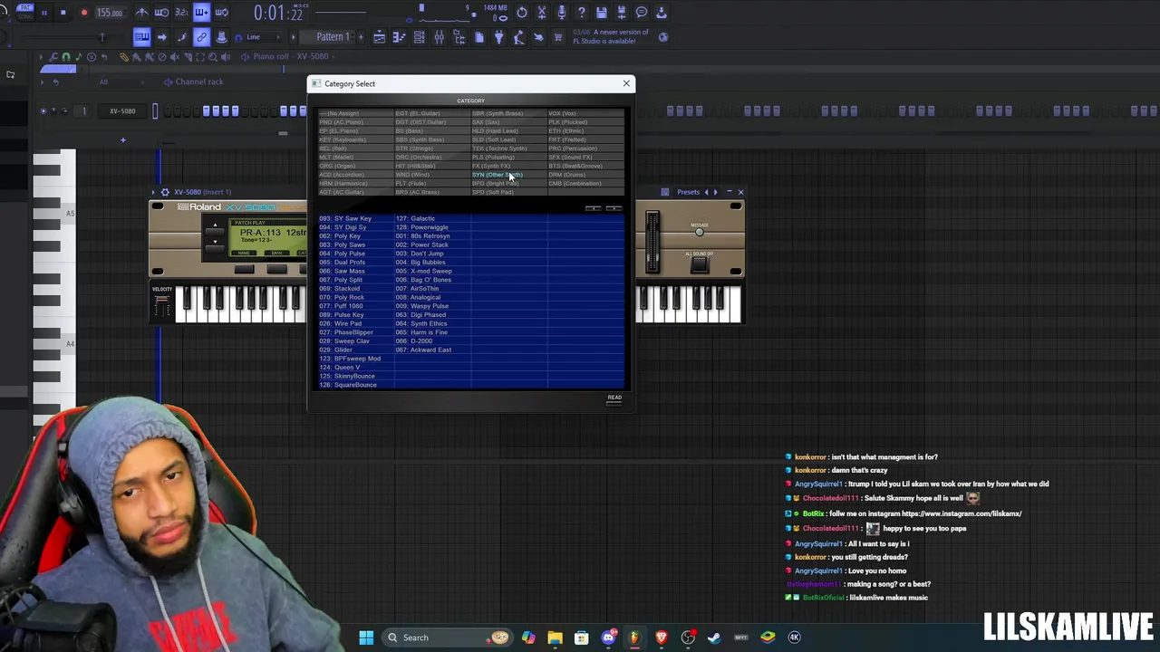Select the VOX (Vox) category
Viewport: 1160px width, 652px height.
tap(562, 113)
